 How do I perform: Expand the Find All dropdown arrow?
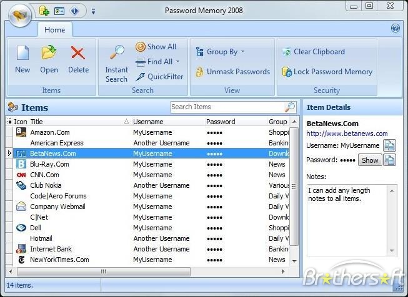pyautogui.click(x=177, y=62)
